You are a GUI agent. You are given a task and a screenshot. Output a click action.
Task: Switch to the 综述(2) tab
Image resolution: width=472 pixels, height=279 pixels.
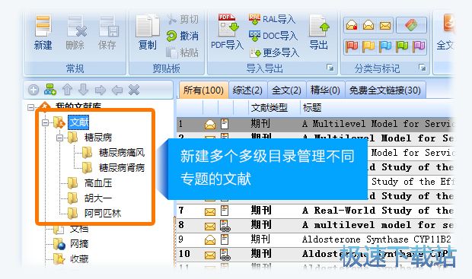point(247,90)
